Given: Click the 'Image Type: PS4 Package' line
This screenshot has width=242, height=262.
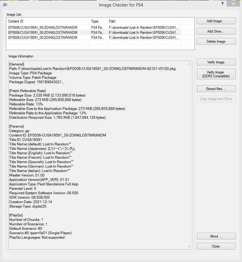Looking at the screenshot, I should click(31, 73).
